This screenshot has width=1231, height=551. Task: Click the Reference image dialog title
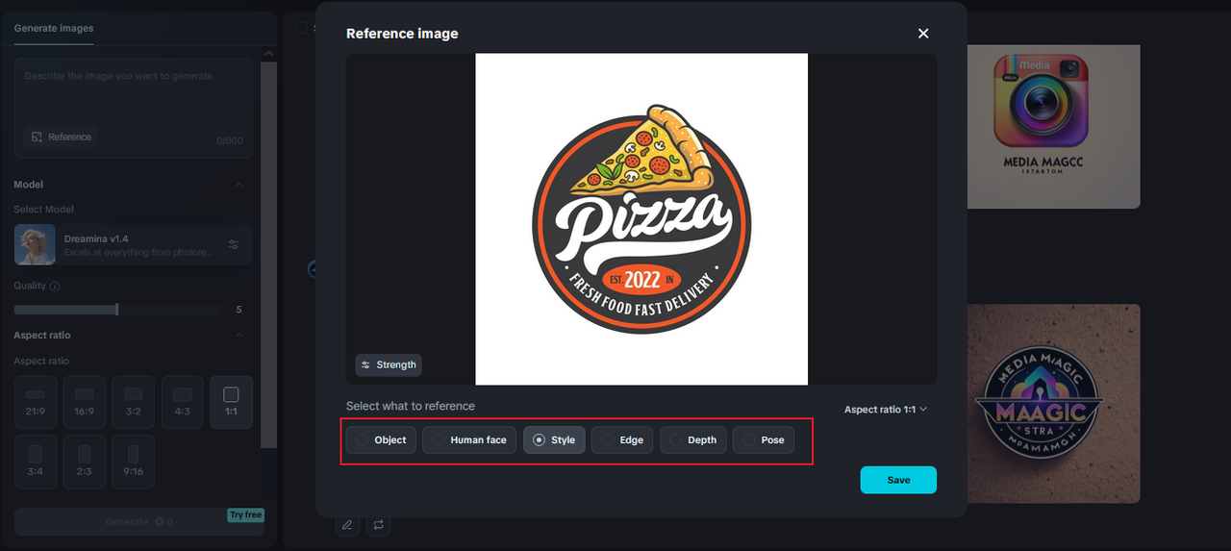[402, 34]
